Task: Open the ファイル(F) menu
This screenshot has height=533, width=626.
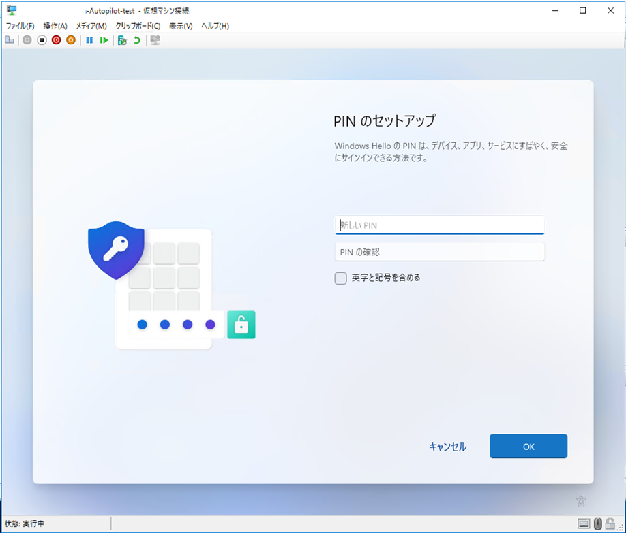Action: pyautogui.click(x=20, y=26)
